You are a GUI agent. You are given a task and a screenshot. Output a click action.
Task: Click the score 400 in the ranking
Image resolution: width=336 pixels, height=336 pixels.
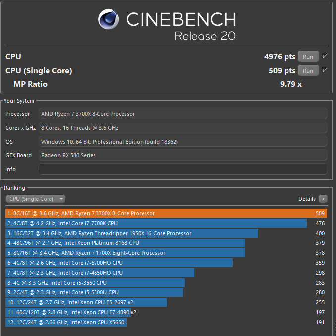[x=320, y=233]
